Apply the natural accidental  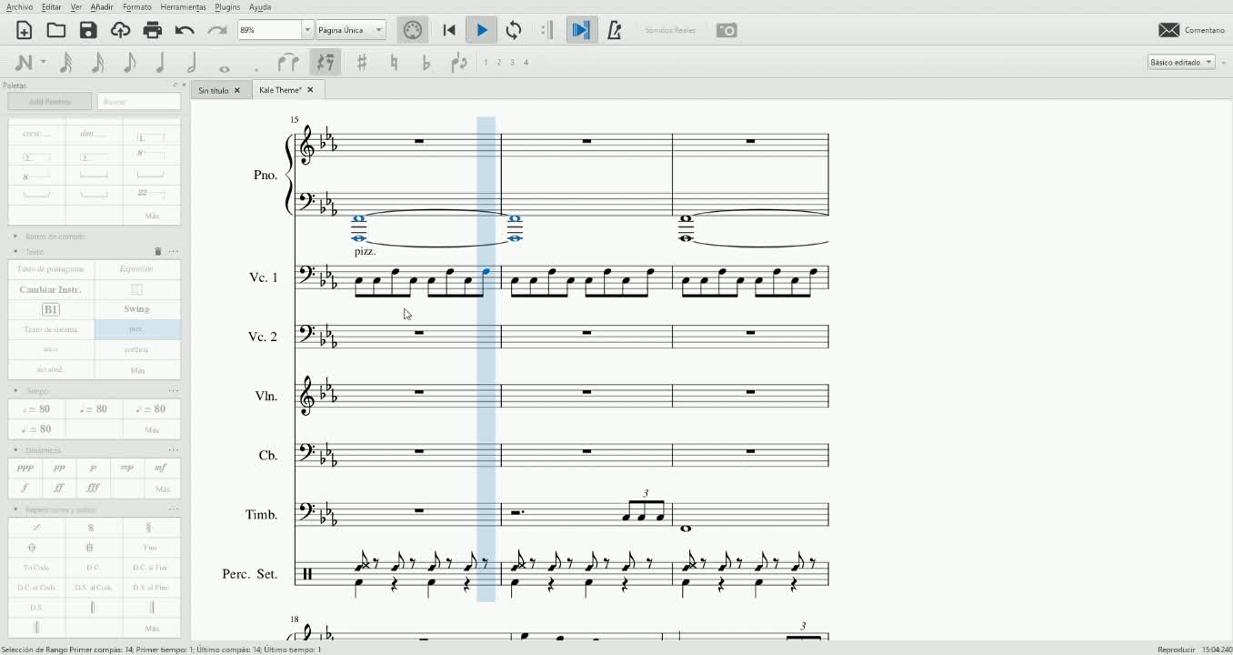(394, 62)
